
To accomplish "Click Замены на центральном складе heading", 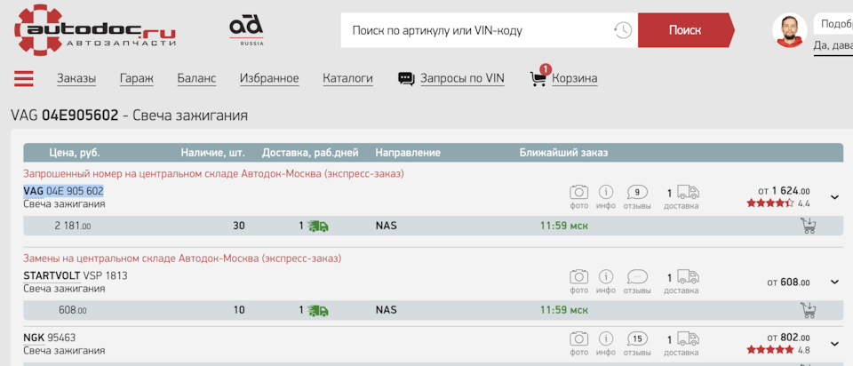I will point(182,259).
